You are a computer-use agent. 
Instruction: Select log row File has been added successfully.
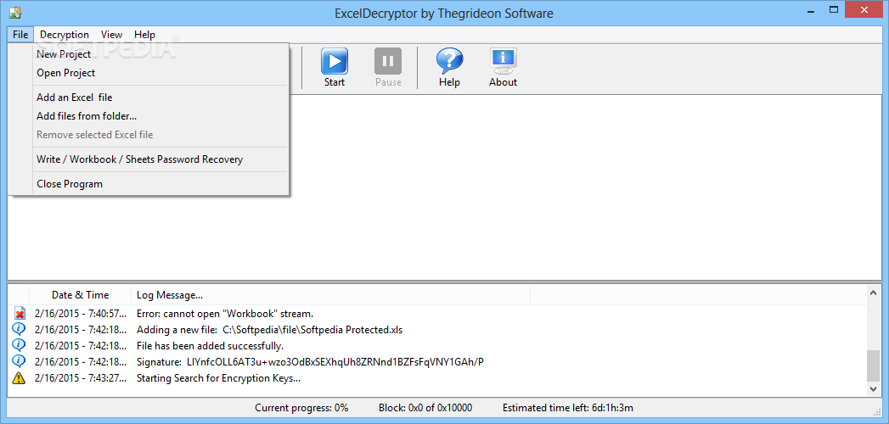[x=210, y=345]
